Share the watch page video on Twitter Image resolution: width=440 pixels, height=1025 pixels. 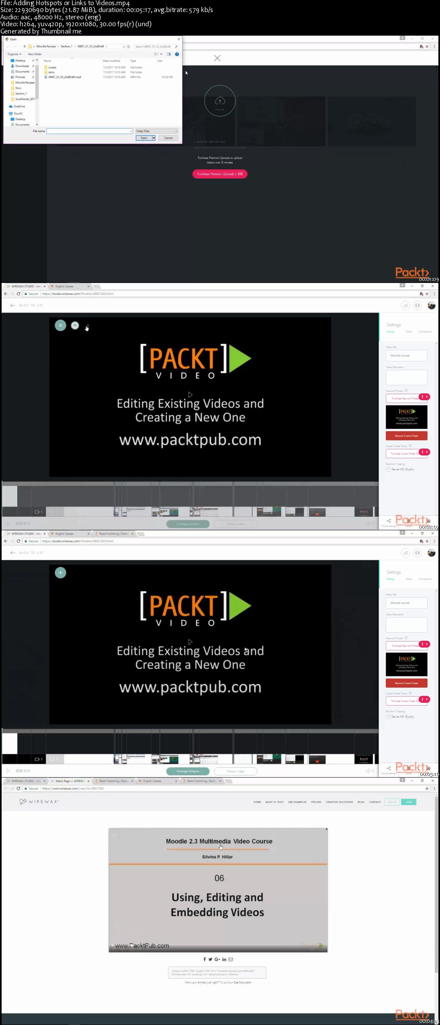coord(211,959)
